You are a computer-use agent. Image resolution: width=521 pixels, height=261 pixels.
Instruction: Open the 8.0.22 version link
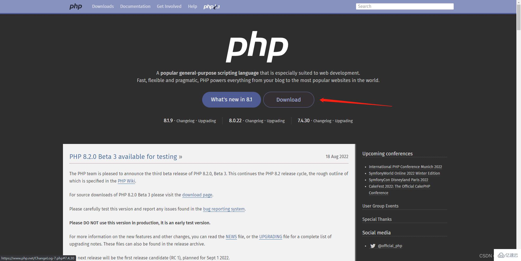point(235,121)
